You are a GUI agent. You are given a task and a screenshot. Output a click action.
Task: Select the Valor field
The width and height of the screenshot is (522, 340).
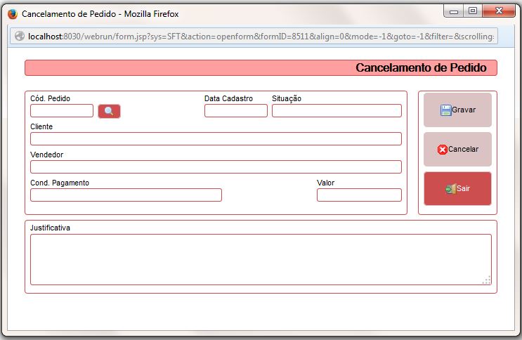[x=359, y=195]
